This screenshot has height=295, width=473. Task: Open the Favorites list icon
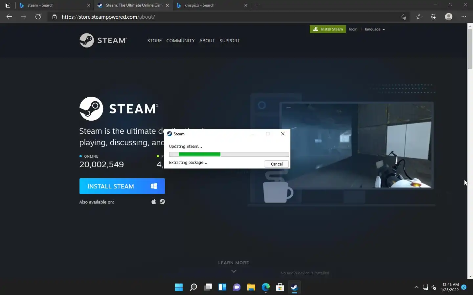click(x=419, y=17)
